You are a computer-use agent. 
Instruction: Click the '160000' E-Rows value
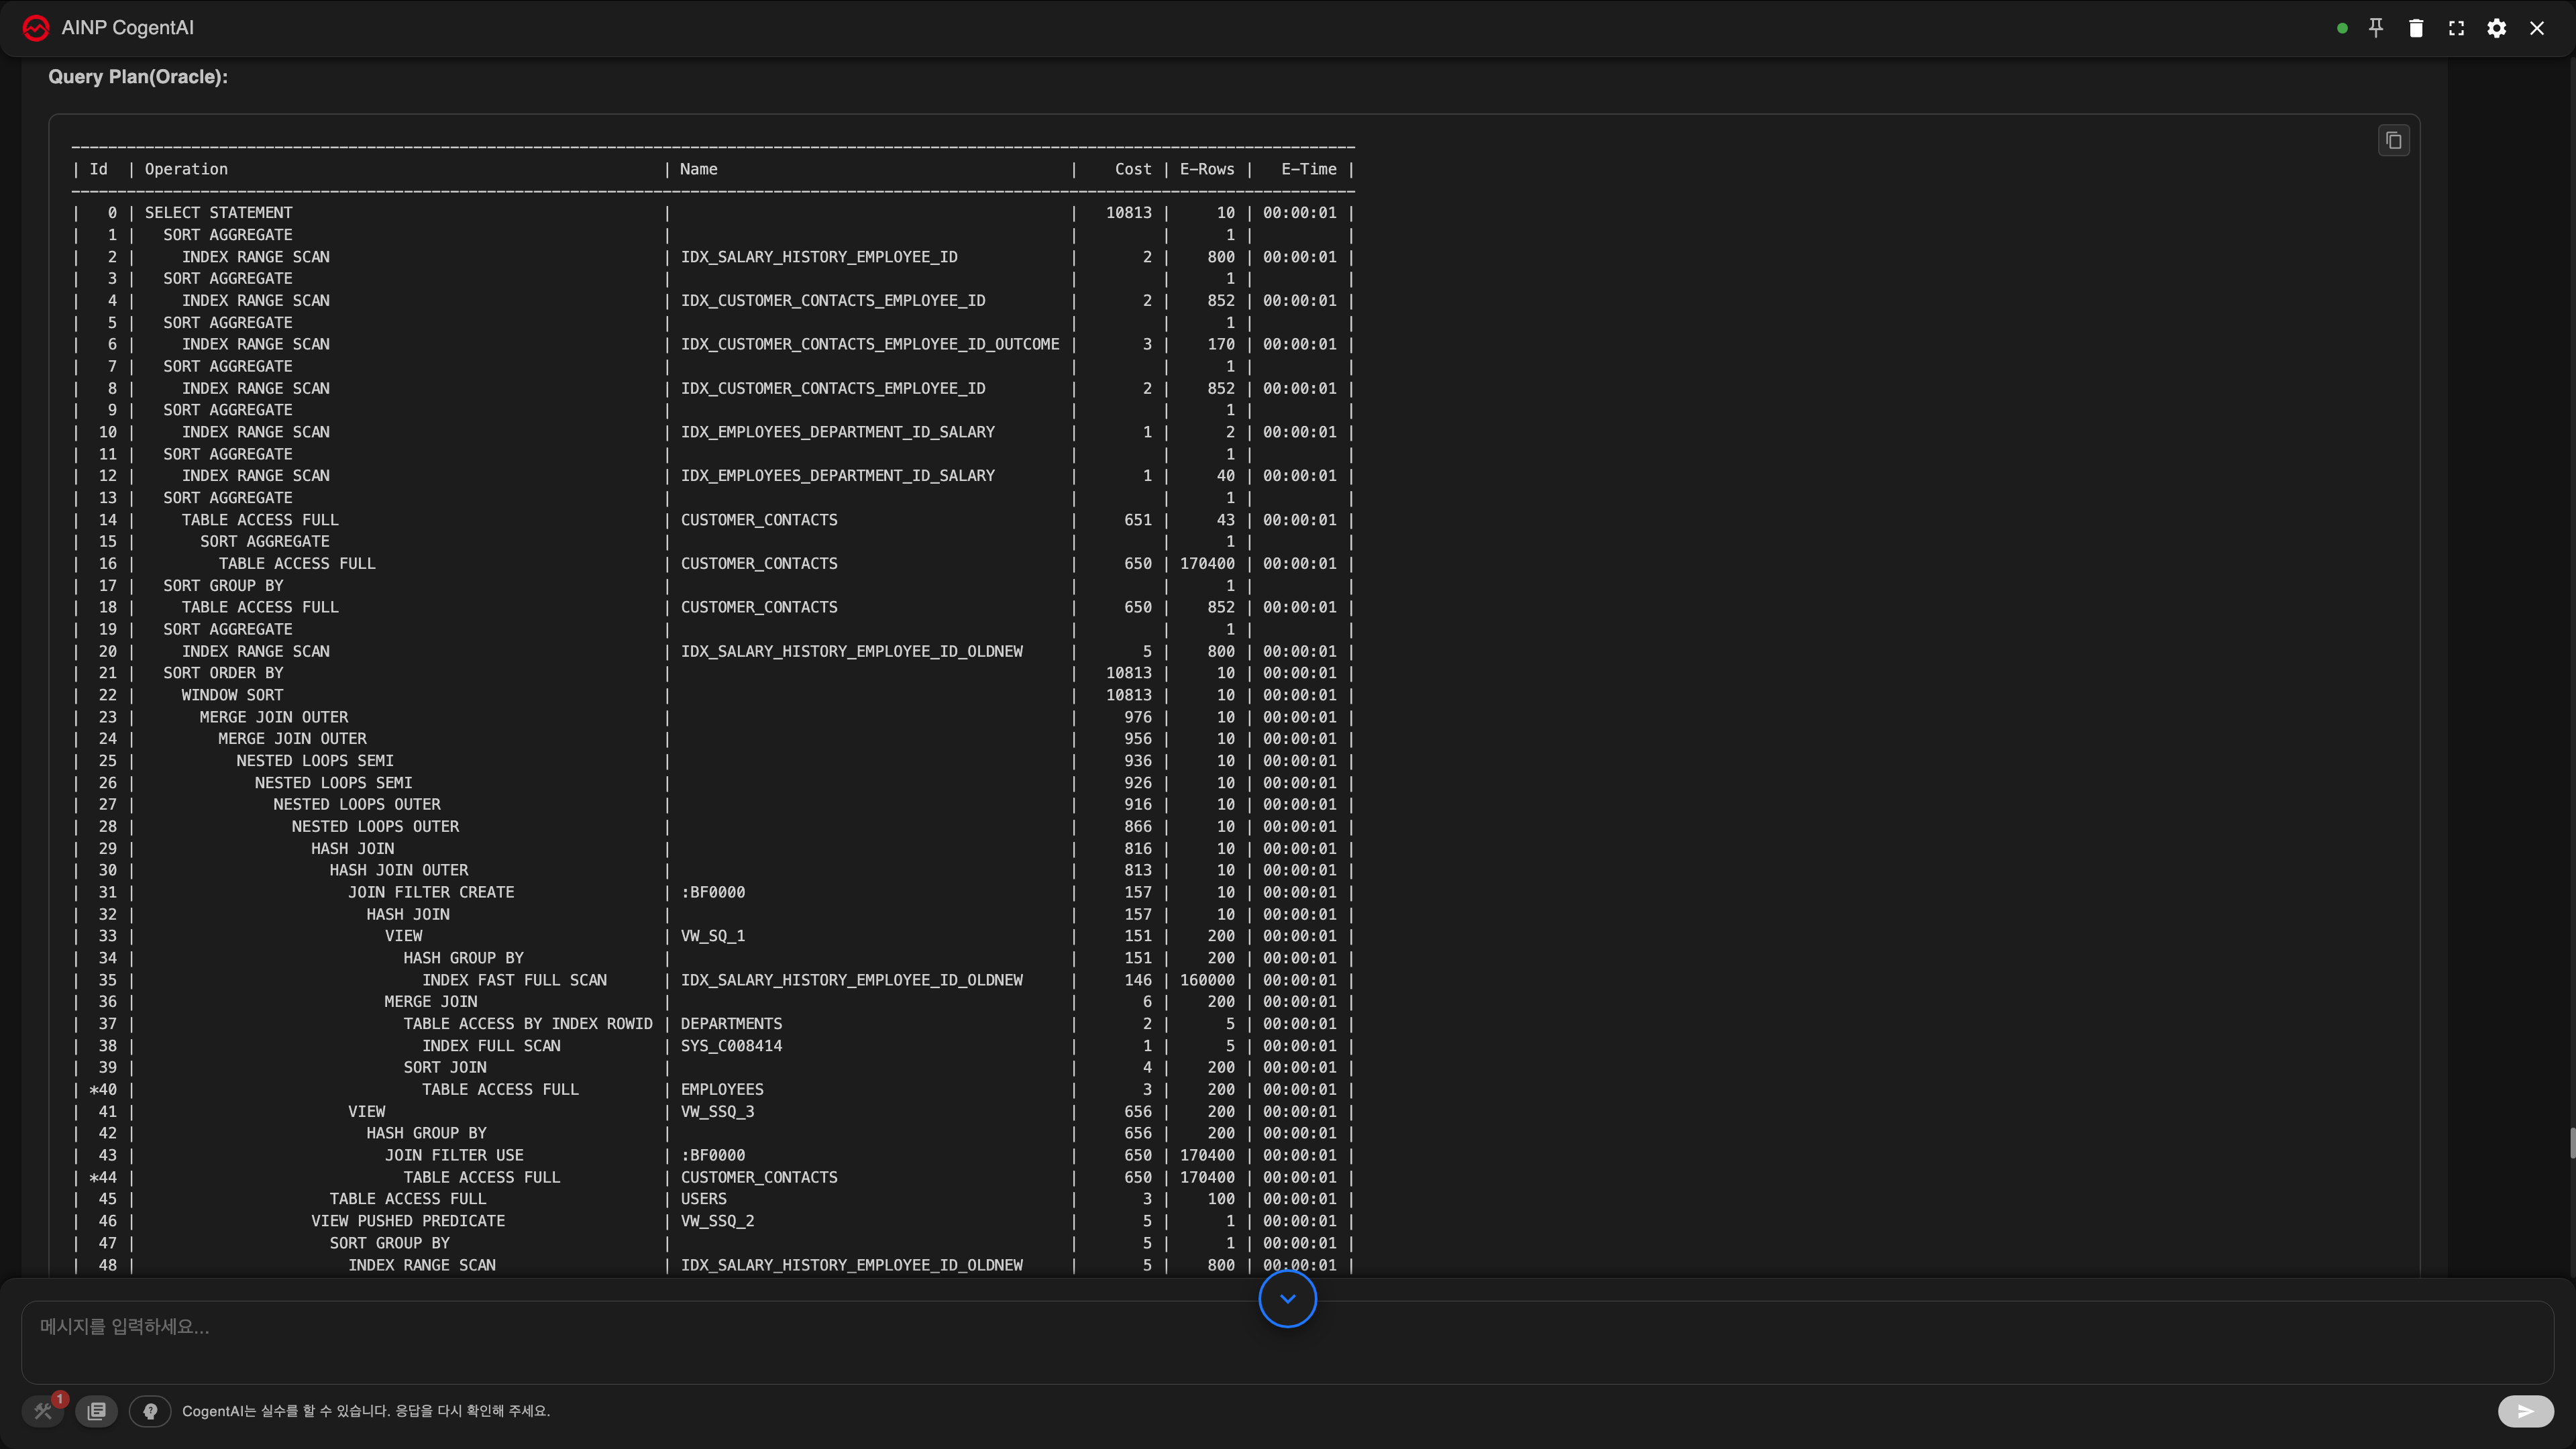(x=1207, y=980)
